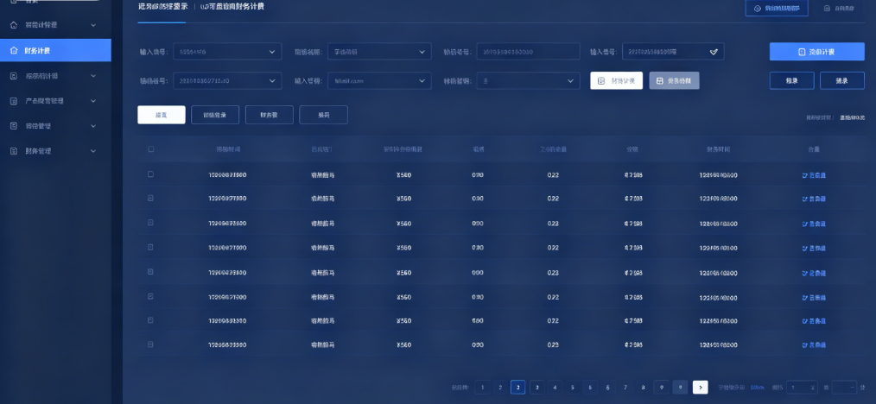The width and height of the screenshot is (876, 404).
Task: Tick the checkbox of the first table row
Action: click(151, 174)
